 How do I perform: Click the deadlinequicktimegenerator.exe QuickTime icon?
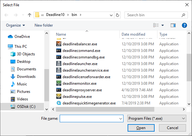[x=59, y=103]
